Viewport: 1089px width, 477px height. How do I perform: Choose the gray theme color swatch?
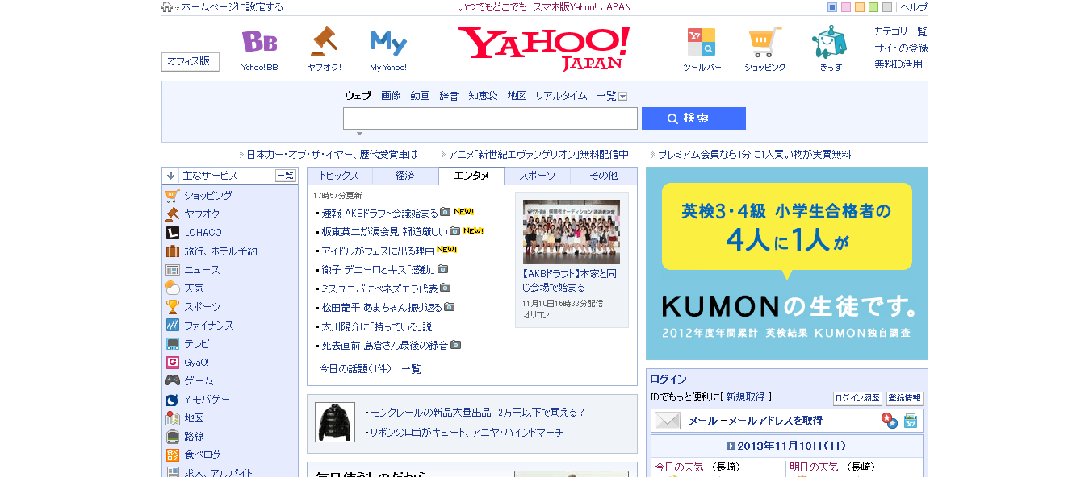point(887,7)
